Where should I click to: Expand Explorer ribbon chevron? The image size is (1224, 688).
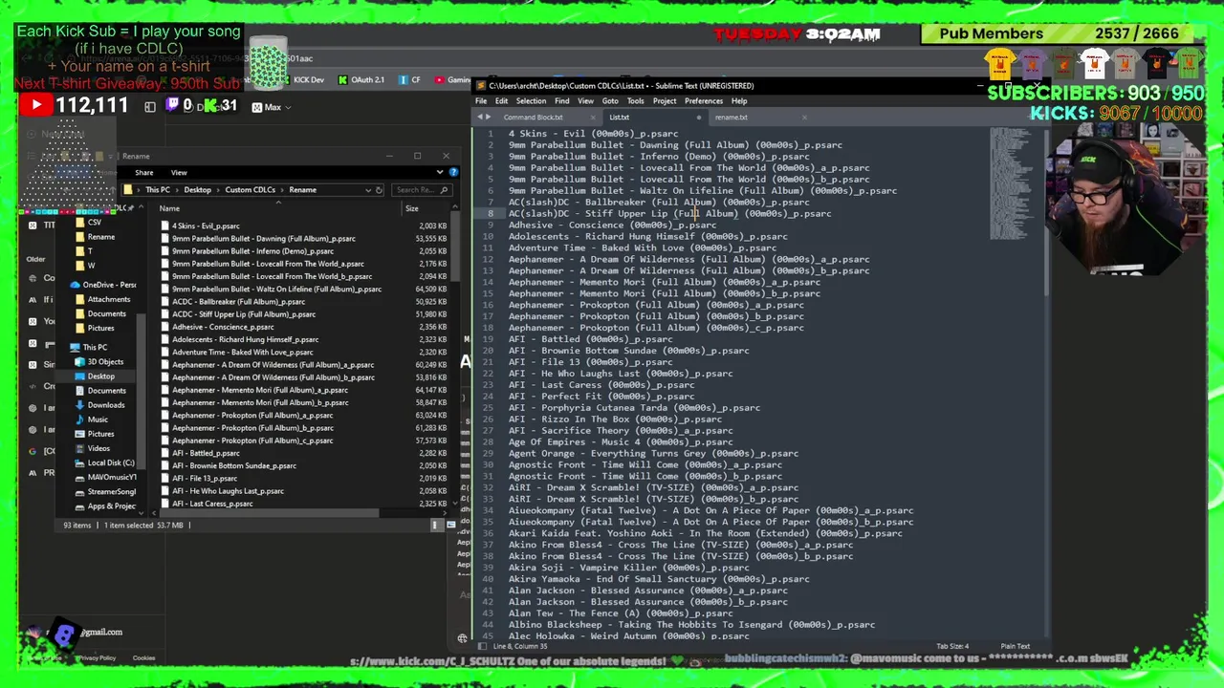pos(440,172)
